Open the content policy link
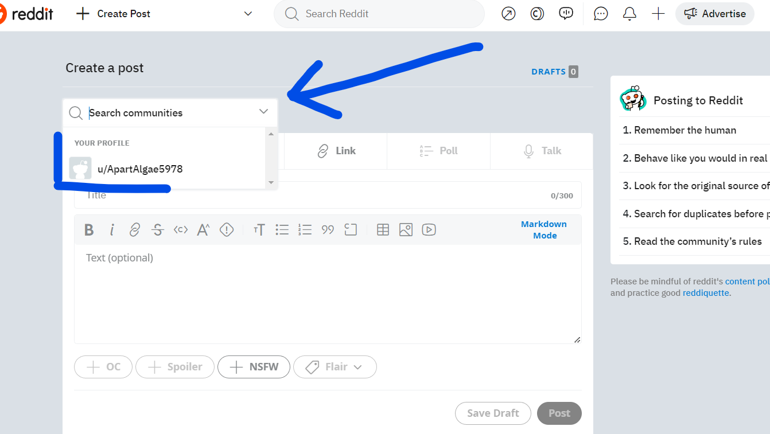The width and height of the screenshot is (770, 434). (x=748, y=281)
